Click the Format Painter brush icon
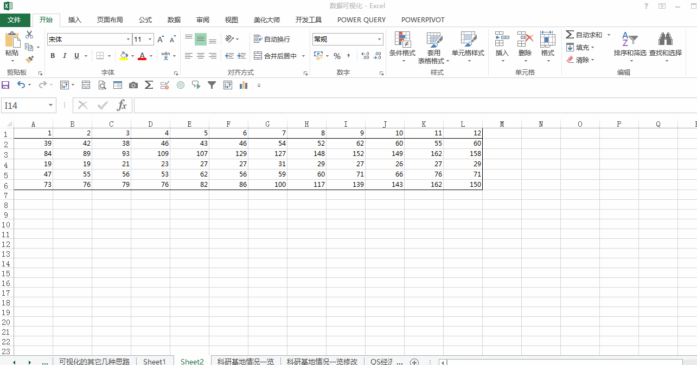Image resolution: width=697 pixels, height=365 pixels. (29, 59)
